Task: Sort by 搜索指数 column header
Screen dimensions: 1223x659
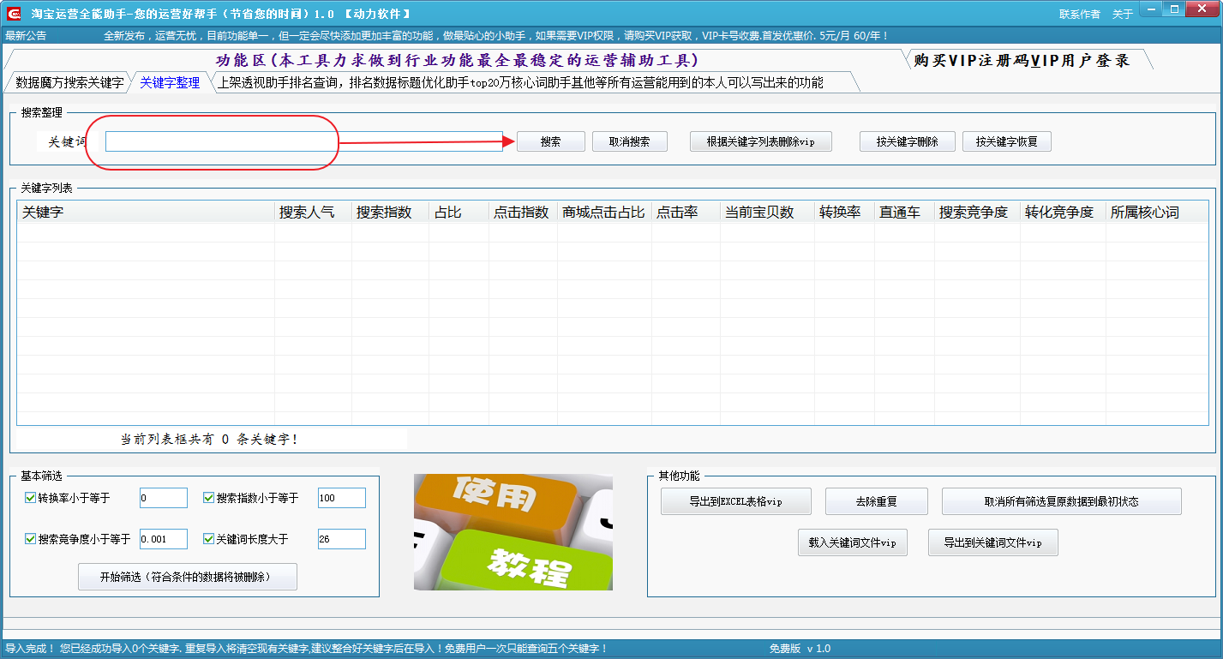Action: pos(390,213)
